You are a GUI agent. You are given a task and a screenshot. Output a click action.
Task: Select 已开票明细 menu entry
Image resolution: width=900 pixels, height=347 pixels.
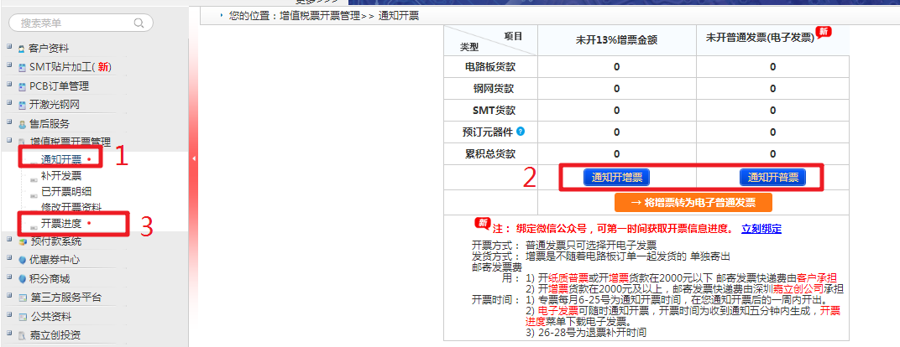click(66, 191)
